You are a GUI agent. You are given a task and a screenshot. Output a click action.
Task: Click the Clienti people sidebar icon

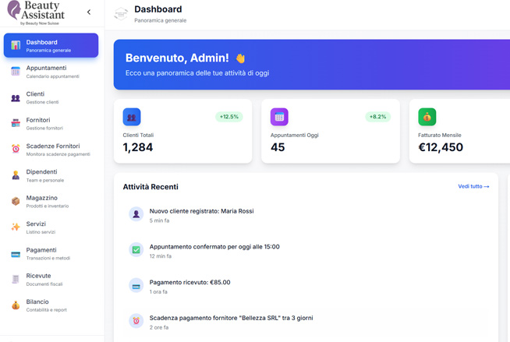16,97
